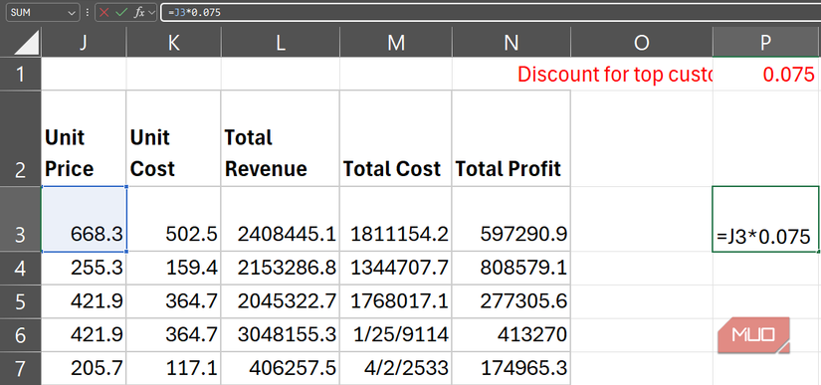Select row 5 header
This screenshot has width=821, height=385.
(x=21, y=301)
